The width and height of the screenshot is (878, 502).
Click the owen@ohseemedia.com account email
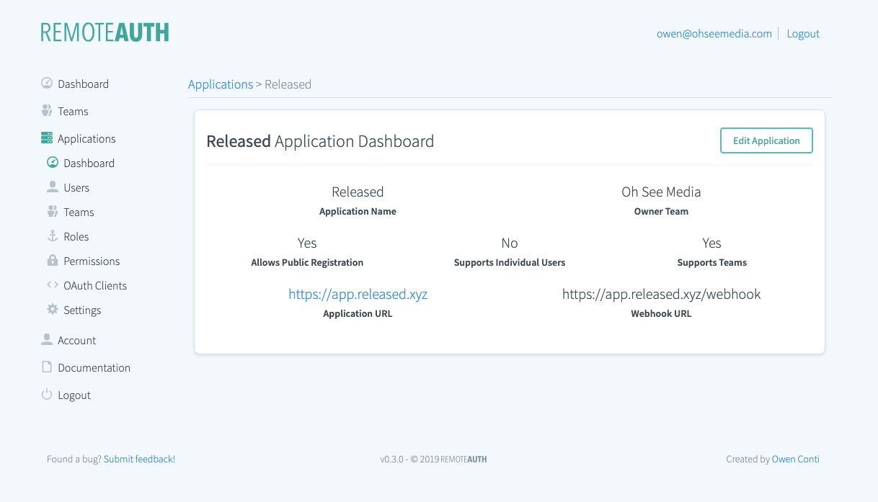click(714, 34)
